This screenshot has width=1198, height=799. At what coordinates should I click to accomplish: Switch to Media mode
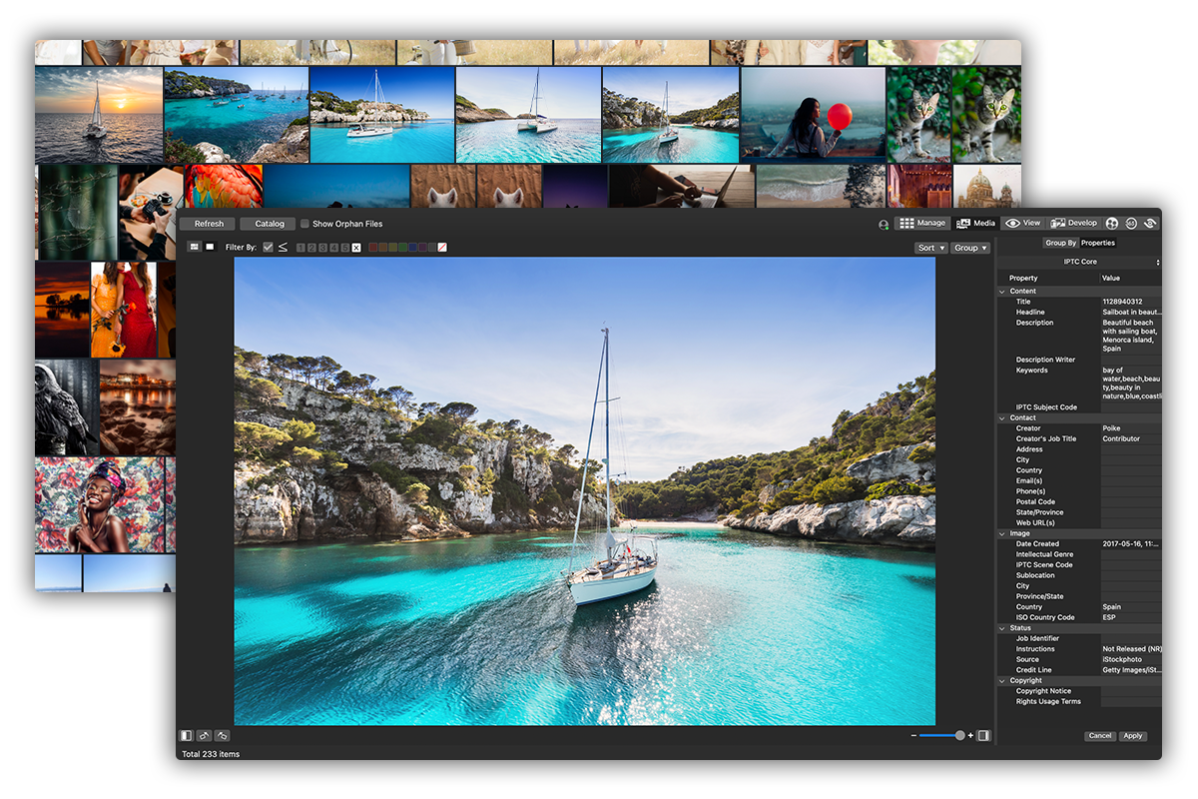(976, 223)
